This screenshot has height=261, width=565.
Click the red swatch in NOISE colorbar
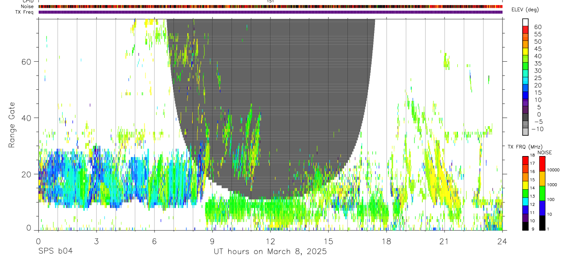point(542,164)
